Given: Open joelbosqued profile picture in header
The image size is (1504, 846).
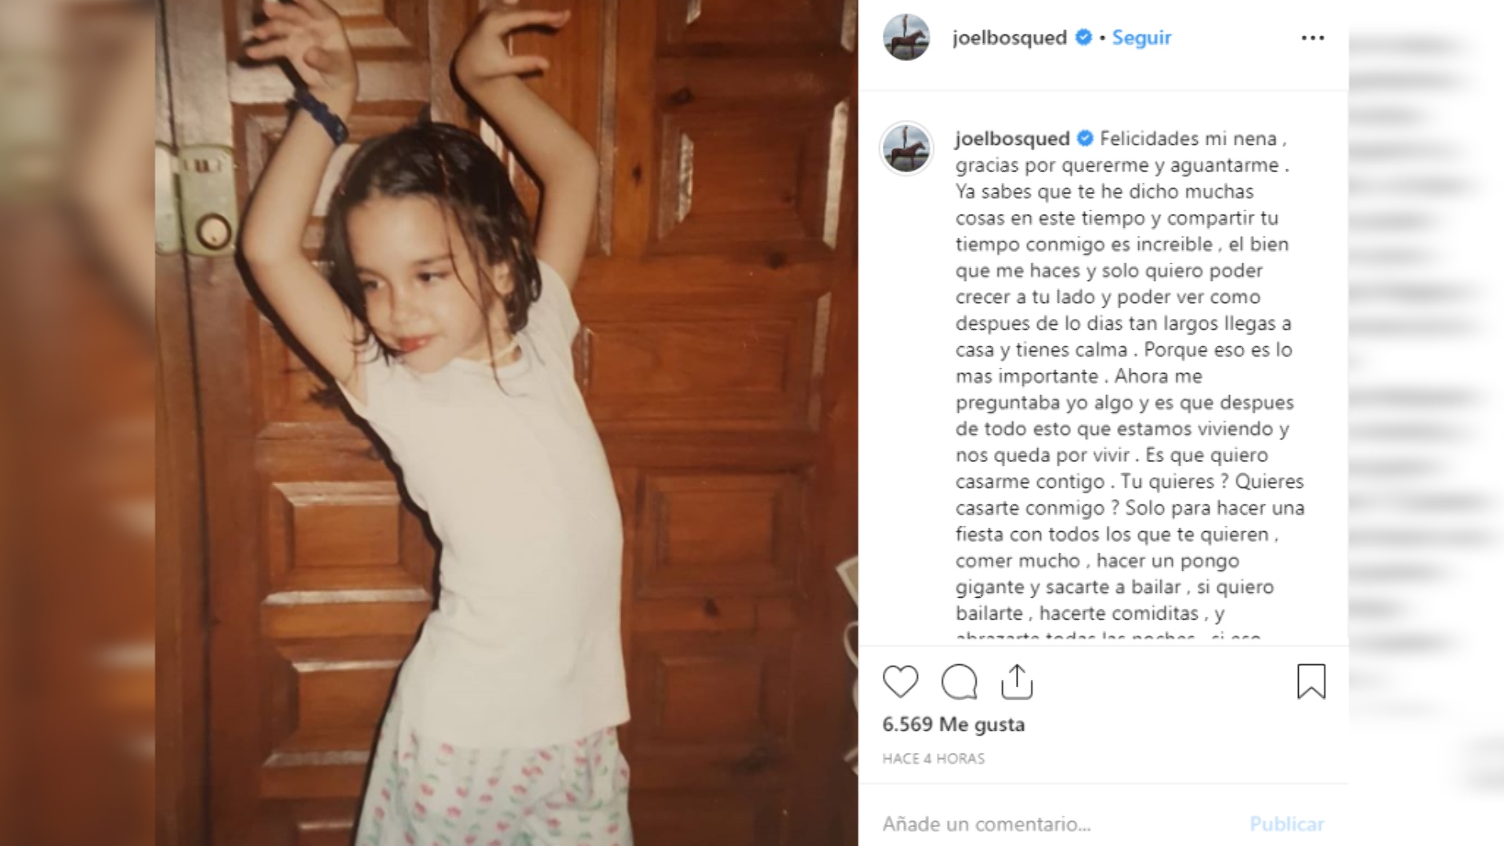Looking at the screenshot, I should click(906, 37).
